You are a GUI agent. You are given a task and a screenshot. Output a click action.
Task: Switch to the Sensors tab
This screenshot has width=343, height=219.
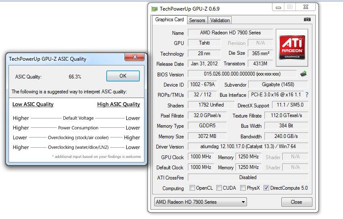coord(197,20)
